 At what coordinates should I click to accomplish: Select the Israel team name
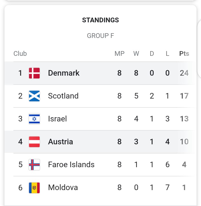click(57, 119)
